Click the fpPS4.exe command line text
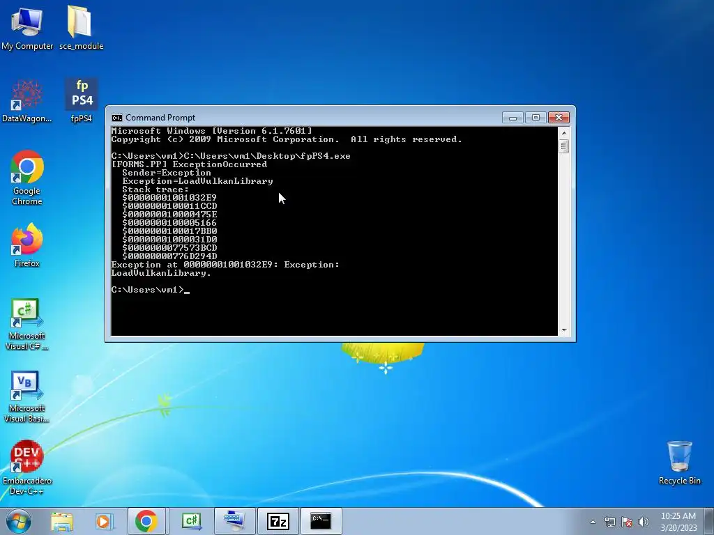This screenshot has height=535, width=714. point(231,156)
